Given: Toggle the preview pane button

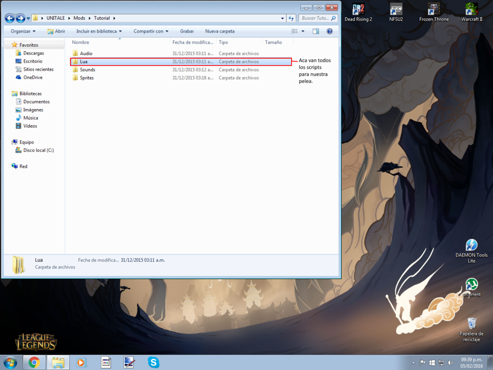Looking at the screenshot, I should click(316, 31).
